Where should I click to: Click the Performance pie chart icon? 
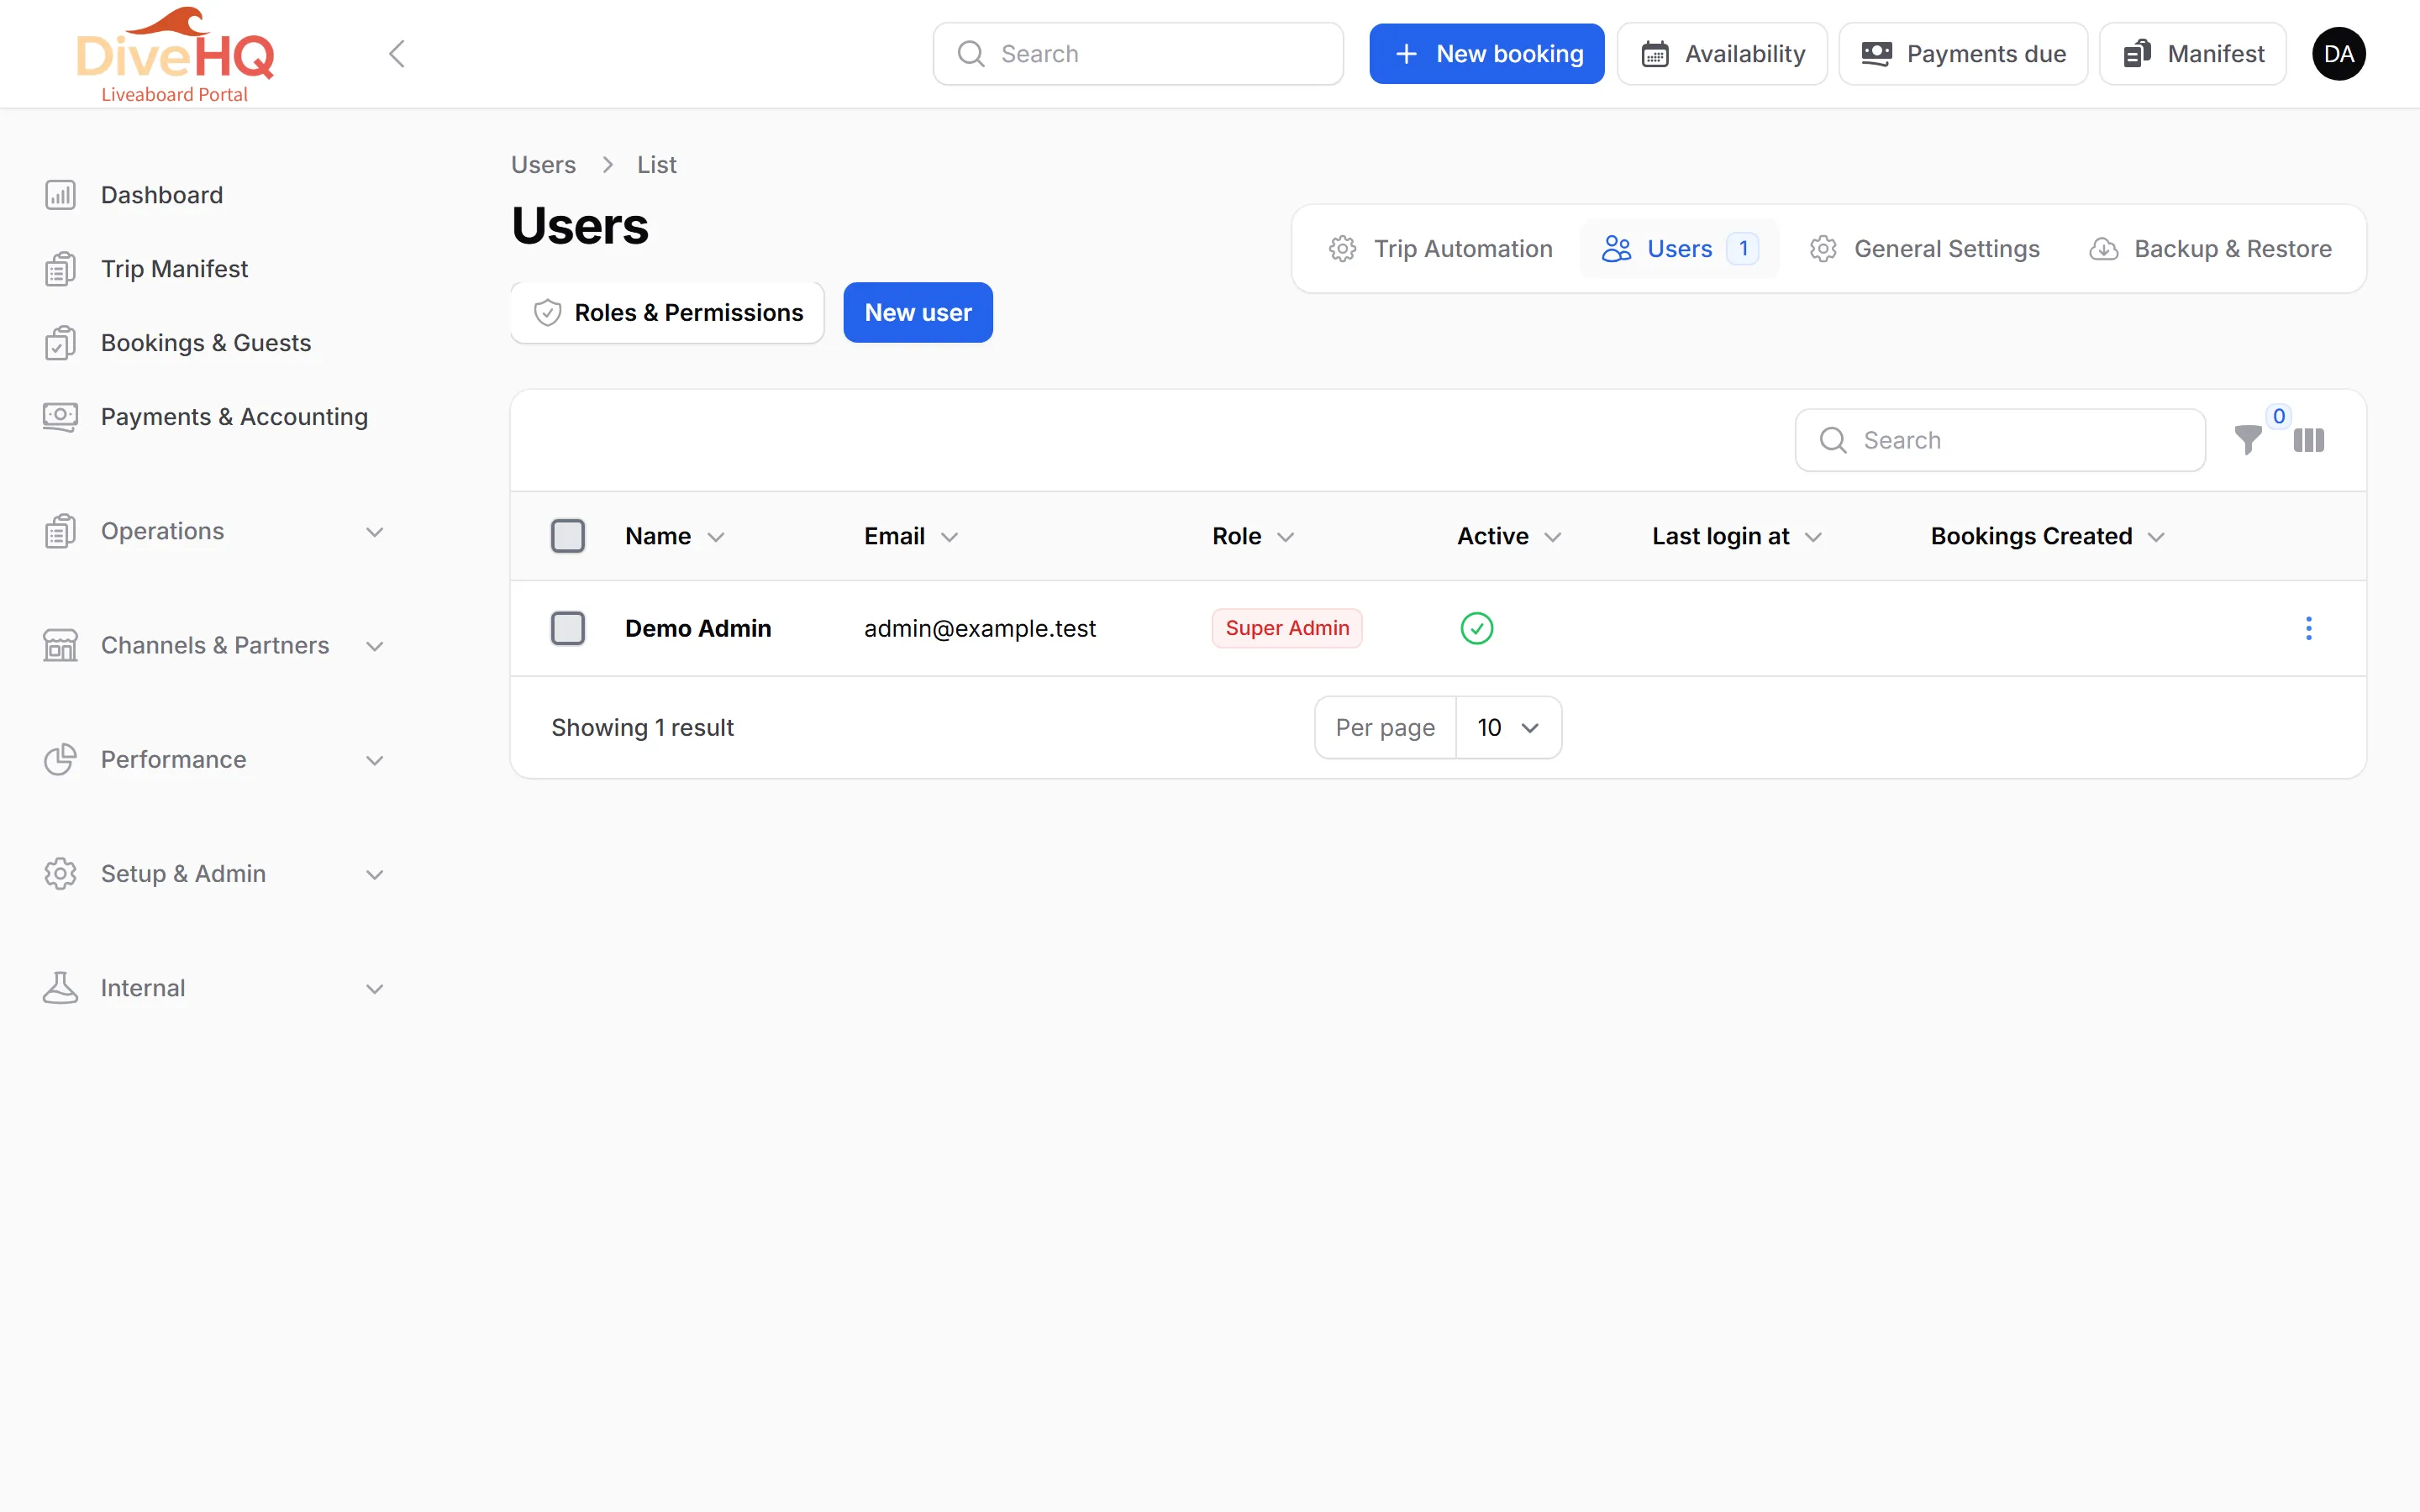[x=60, y=759]
